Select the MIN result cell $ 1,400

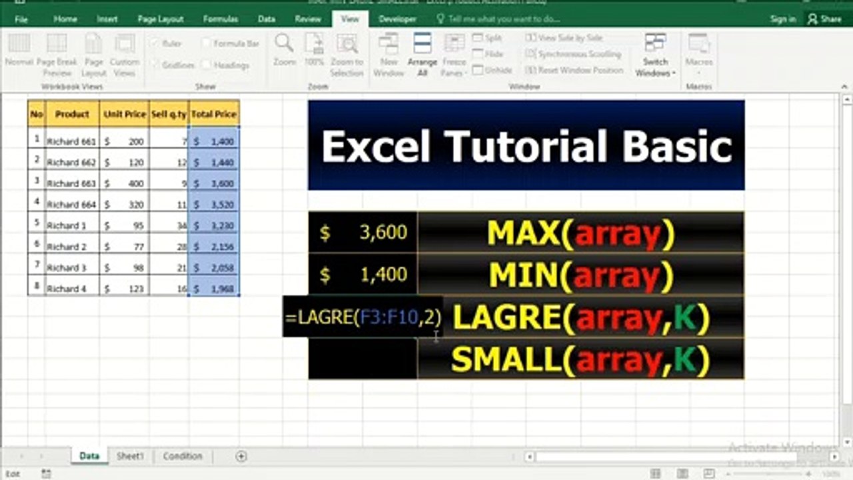pos(363,274)
